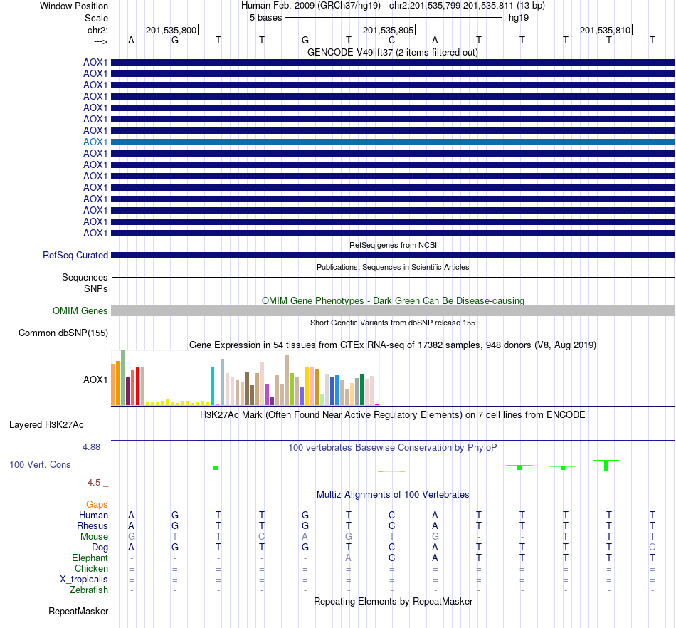Click the gray A in the Elephant row
The image size is (676, 628).
coord(349,558)
